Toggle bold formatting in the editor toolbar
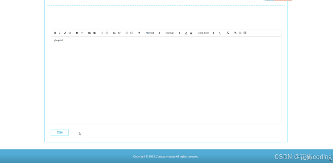 (x=55, y=33)
